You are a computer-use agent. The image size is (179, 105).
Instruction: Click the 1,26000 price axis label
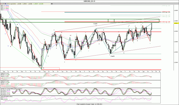[176, 62]
